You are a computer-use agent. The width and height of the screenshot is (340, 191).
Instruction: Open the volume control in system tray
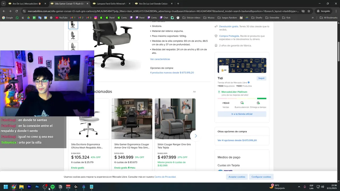pyautogui.click(x=322, y=187)
